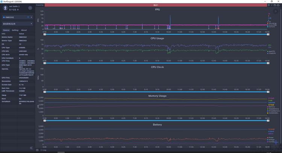The image size is (282, 153).
Task: Switch to the About tab
Action: (24, 30)
